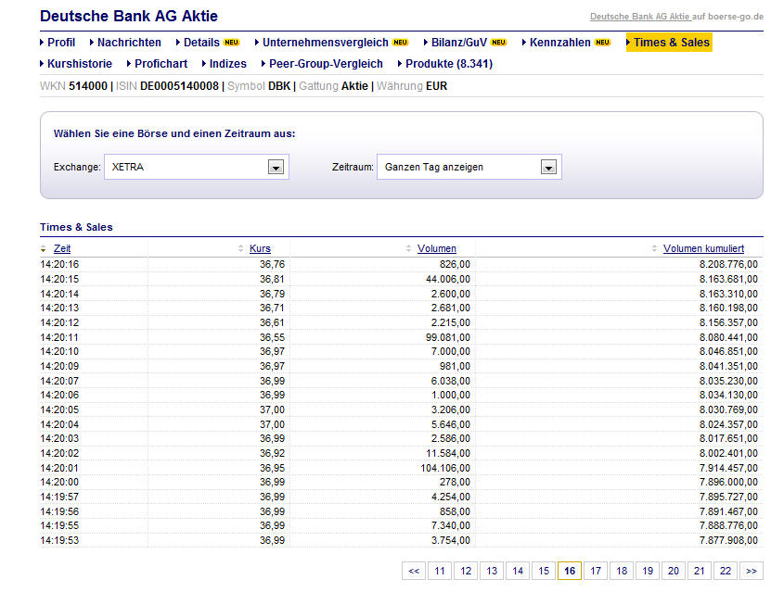Open pagination page 22

726,571
